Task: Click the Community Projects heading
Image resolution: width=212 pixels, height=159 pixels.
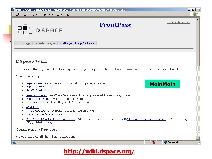Action: coord(37,130)
